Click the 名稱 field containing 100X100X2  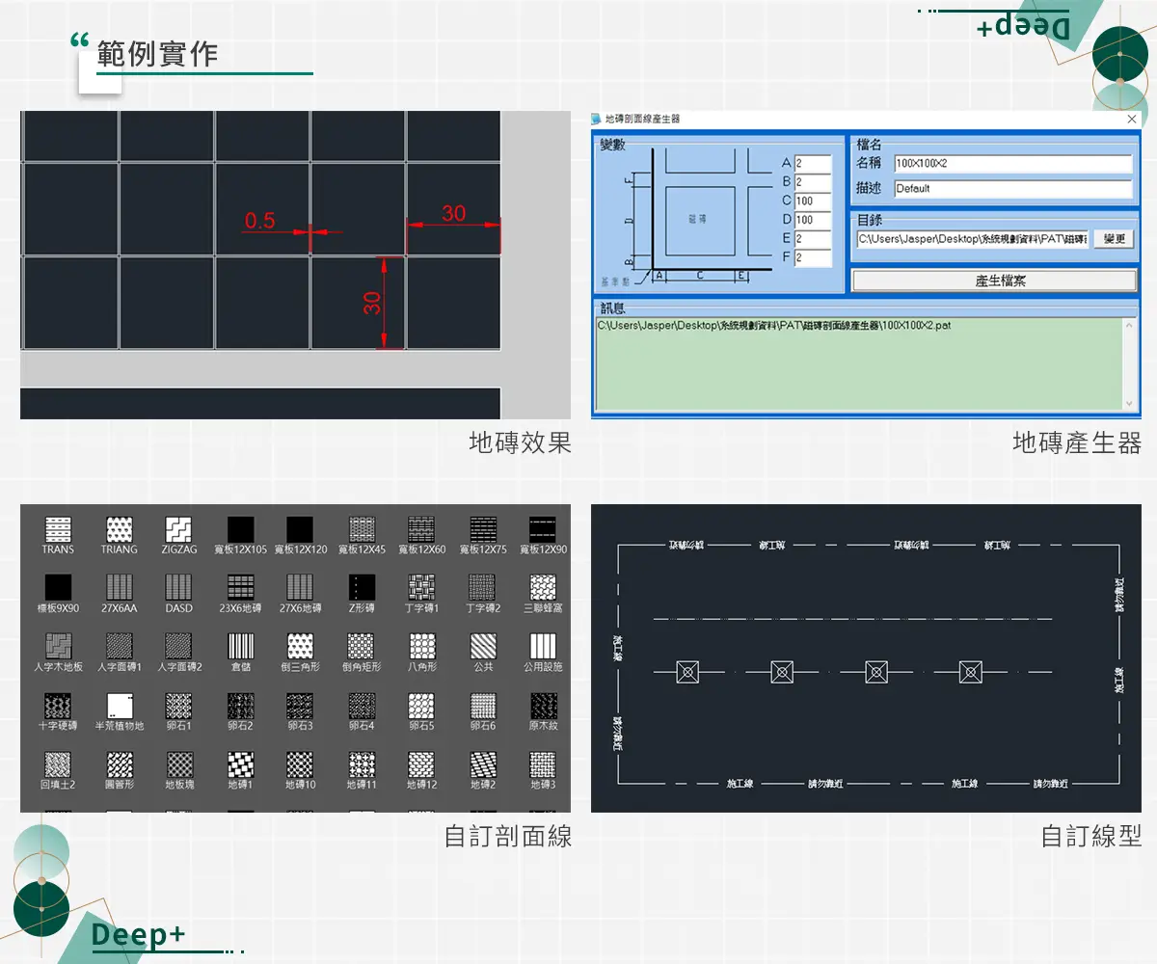pyautogui.click(x=1011, y=164)
